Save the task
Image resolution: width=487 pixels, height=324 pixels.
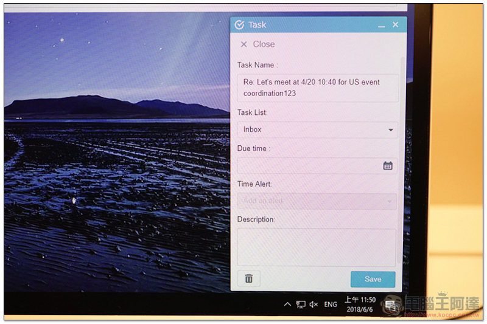coord(373,280)
